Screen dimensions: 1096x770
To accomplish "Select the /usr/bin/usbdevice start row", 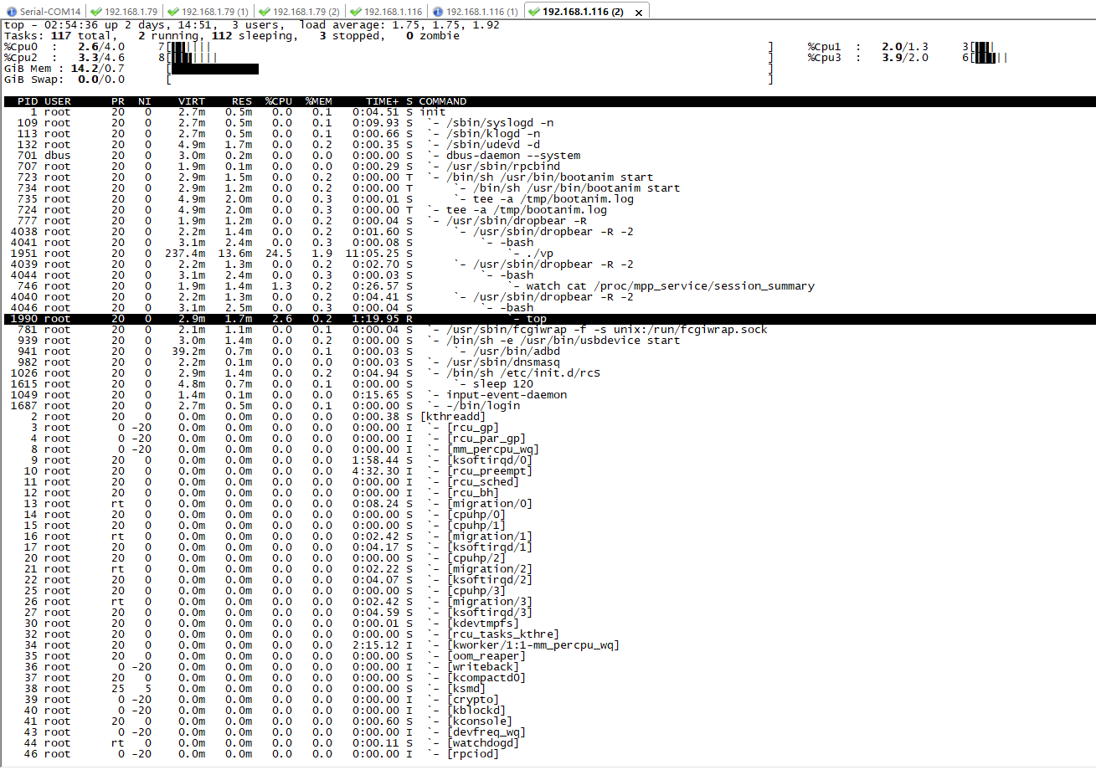I will click(x=548, y=341).
